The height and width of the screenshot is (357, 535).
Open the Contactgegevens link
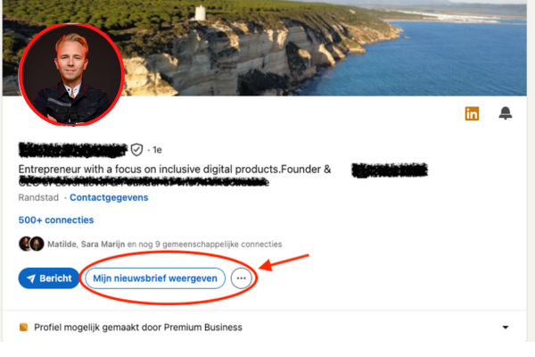click(x=109, y=197)
